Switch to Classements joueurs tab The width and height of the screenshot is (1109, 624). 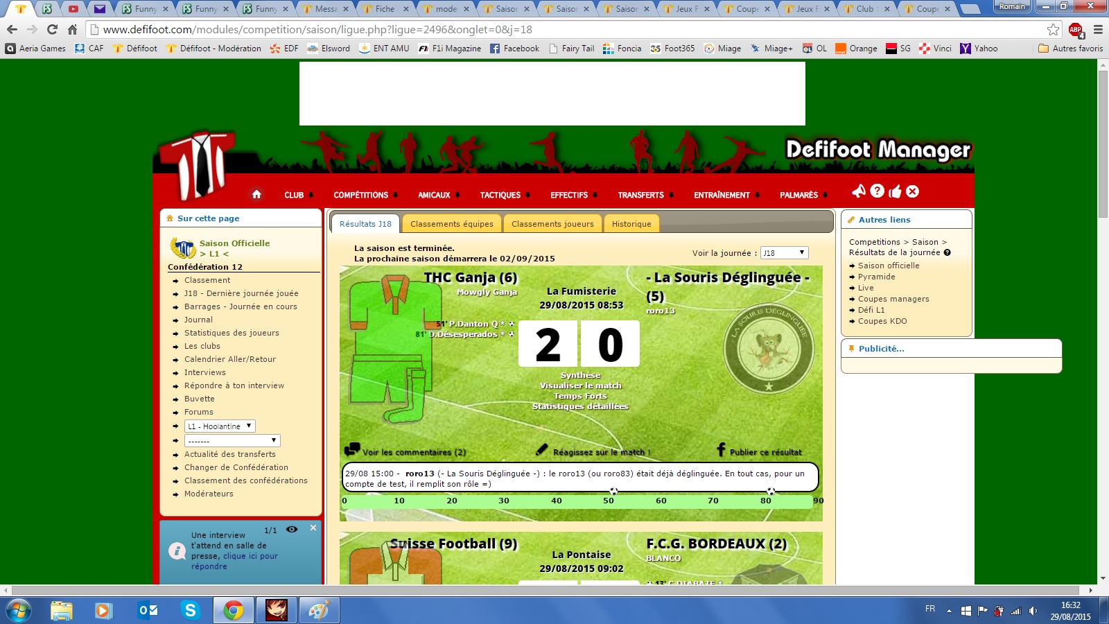coord(552,224)
